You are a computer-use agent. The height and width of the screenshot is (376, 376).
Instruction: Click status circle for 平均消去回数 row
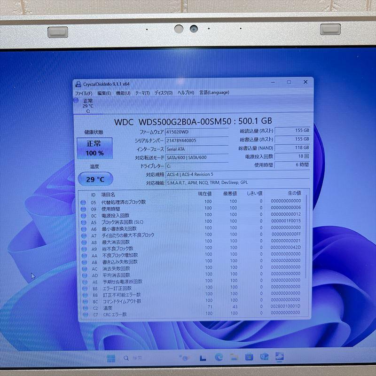pos(85,275)
